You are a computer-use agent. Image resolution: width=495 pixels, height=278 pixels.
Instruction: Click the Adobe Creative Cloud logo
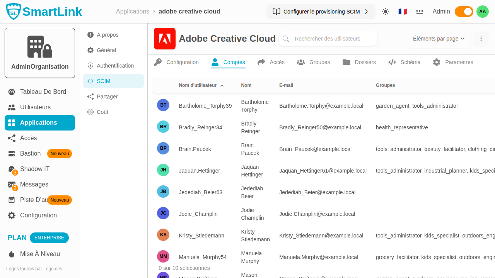tap(164, 39)
